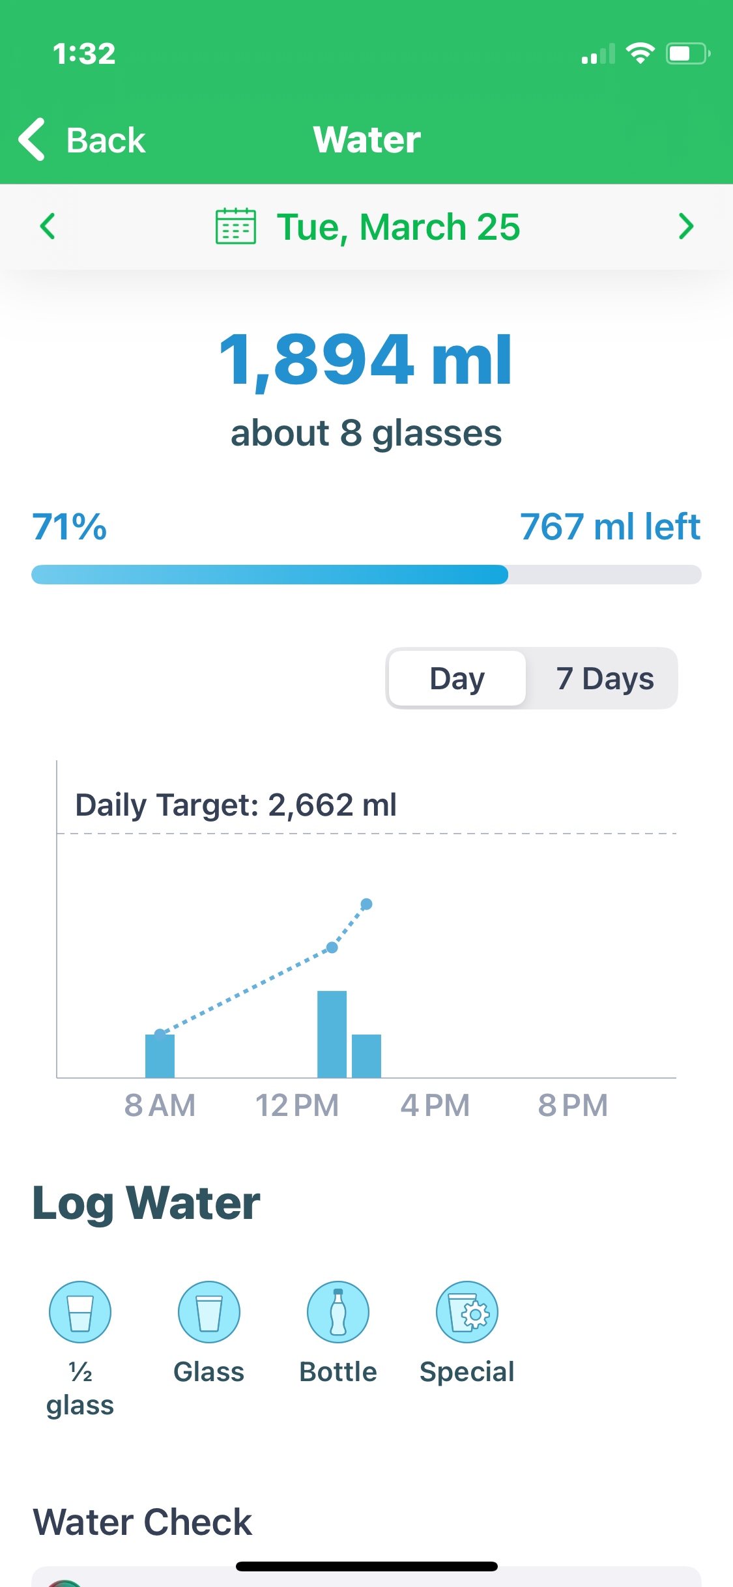Tap the water intake progress bar
Image resolution: width=733 pixels, height=1587 pixels.
pos(366,575)
